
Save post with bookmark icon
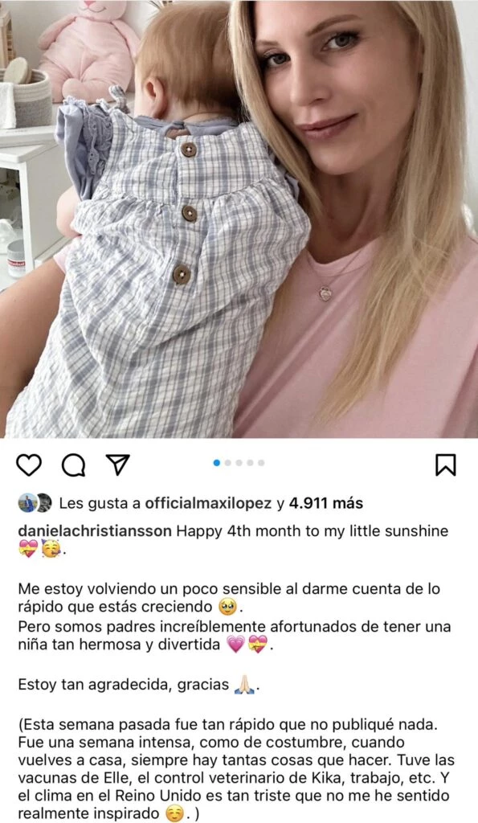tap(446, 465)
